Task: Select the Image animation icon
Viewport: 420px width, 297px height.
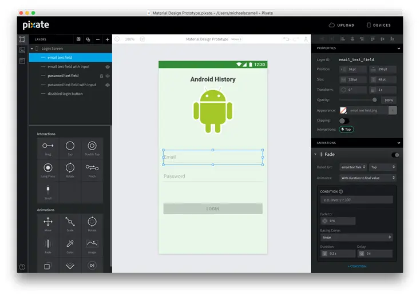Action: pos(92,243)
